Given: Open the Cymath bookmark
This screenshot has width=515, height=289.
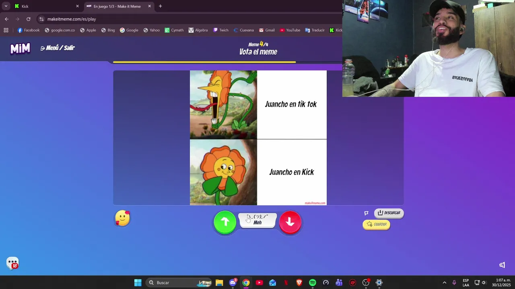Looking at the screenshot, I should [x=174, y=30].
